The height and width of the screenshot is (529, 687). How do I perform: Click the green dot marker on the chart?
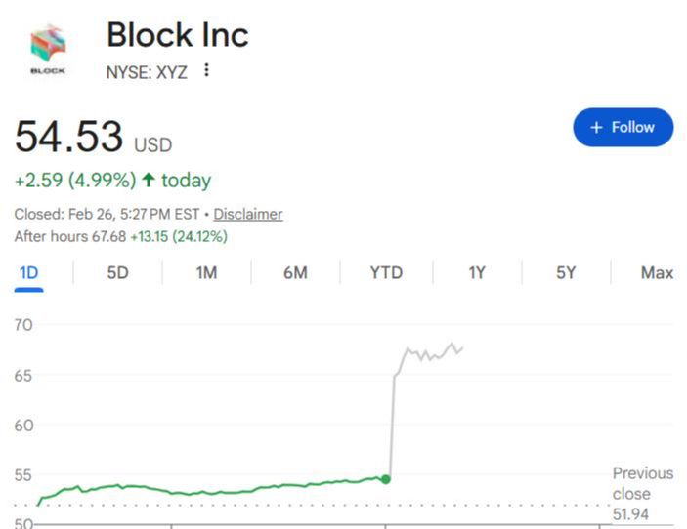point(386,478)
